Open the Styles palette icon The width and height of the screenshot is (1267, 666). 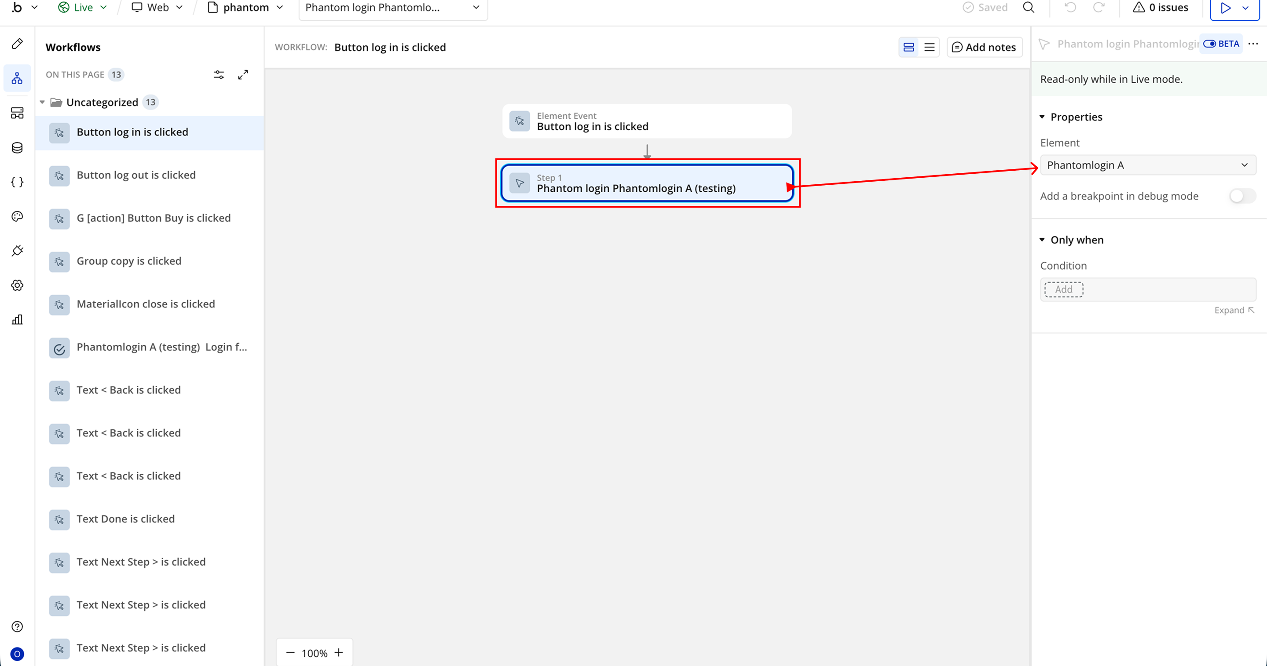click(x=17, y=216)
